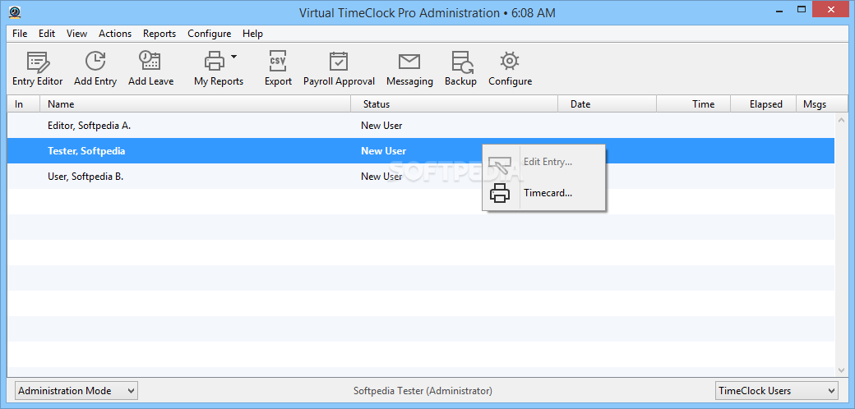The image size is (855, 409).
Task: Open the Messaging envelope icon
Action: tap(409, 61)
